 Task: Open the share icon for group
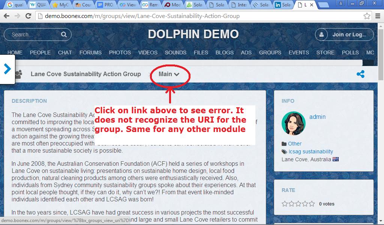360,74
